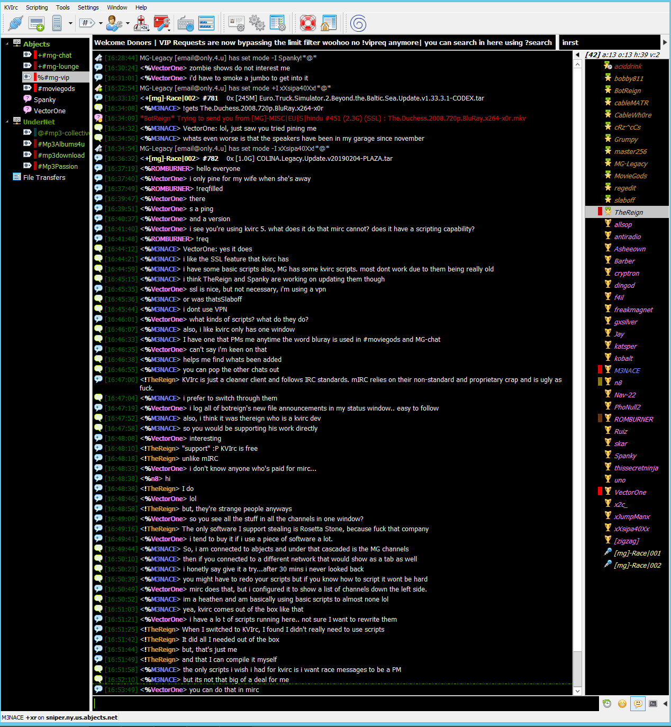Open the Window menu
Viewport: 671px width, 727px height.
pos(117,7)
